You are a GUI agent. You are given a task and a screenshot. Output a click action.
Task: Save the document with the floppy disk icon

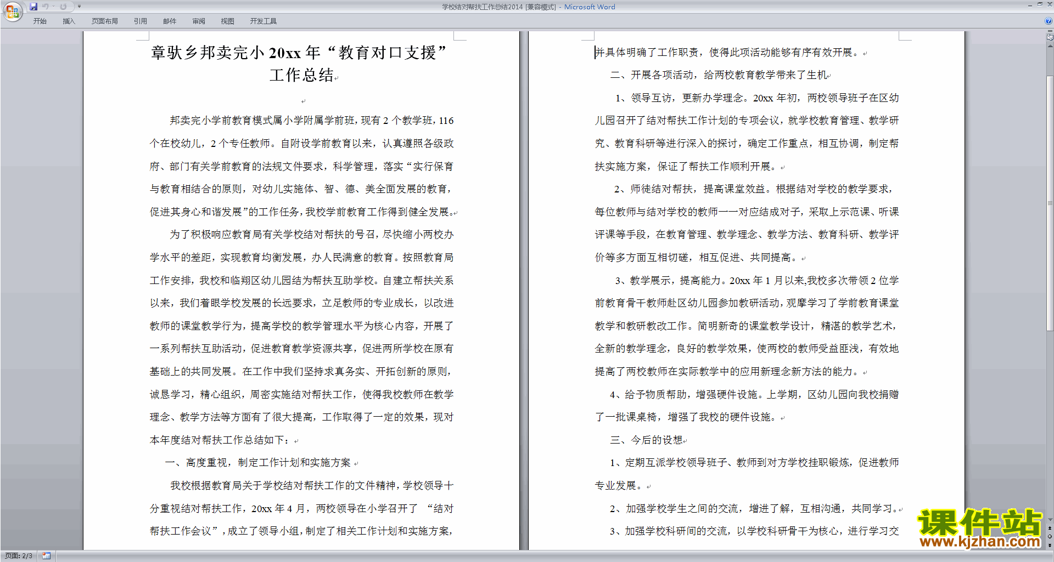33,7
